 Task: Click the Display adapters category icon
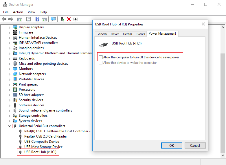pos(15,27)
